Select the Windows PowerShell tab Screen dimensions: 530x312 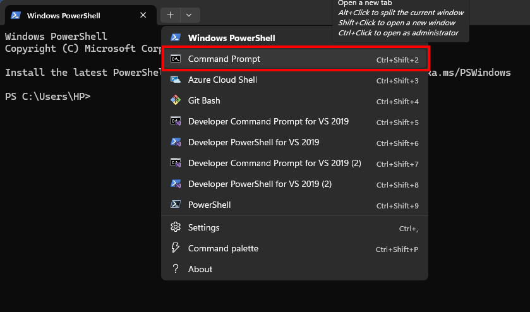pyautogui.click(x=80, y=16)
